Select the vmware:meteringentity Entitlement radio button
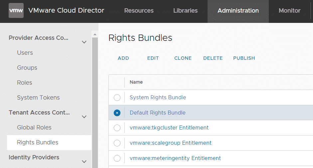Viewport: 313px width, 168px height. click(117, 158)
